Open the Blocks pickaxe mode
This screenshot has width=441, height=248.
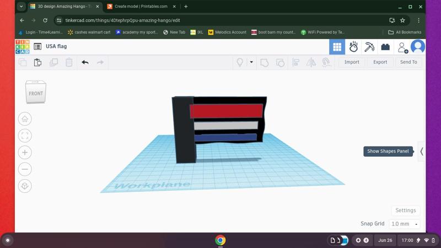pos(369,47)
